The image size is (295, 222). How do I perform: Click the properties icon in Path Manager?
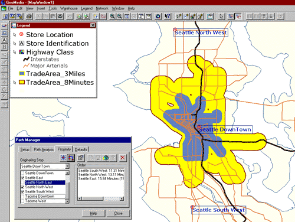point(80,158)
